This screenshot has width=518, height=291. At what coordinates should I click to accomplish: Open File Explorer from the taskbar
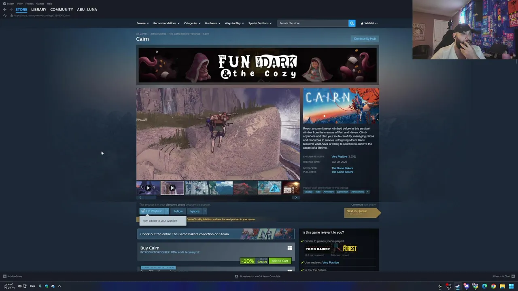[x=502, y=286]
